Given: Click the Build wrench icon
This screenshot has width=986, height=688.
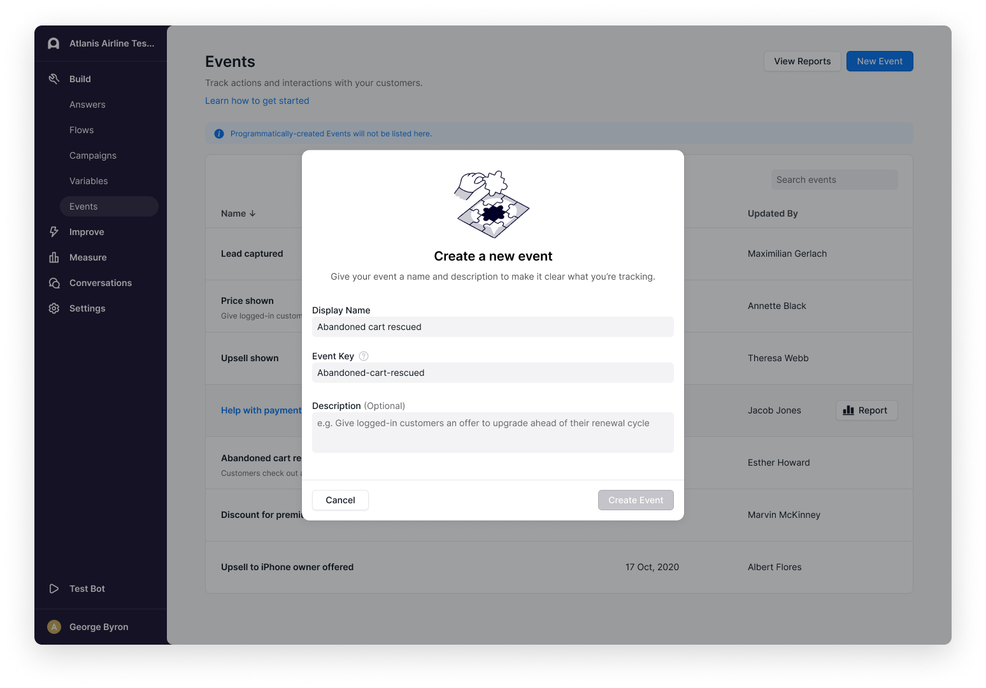Looking at the screenshot, I should pyautogui.click(x=54, y=79).
